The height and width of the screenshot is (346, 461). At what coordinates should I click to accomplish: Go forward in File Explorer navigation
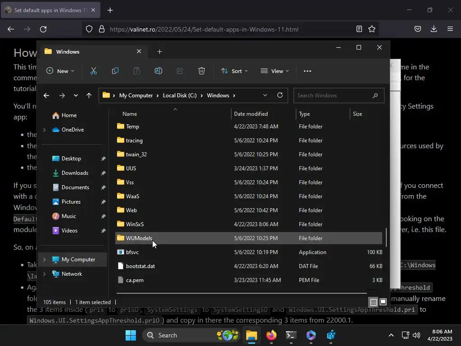pyautogui.click(x=62, y=96)
